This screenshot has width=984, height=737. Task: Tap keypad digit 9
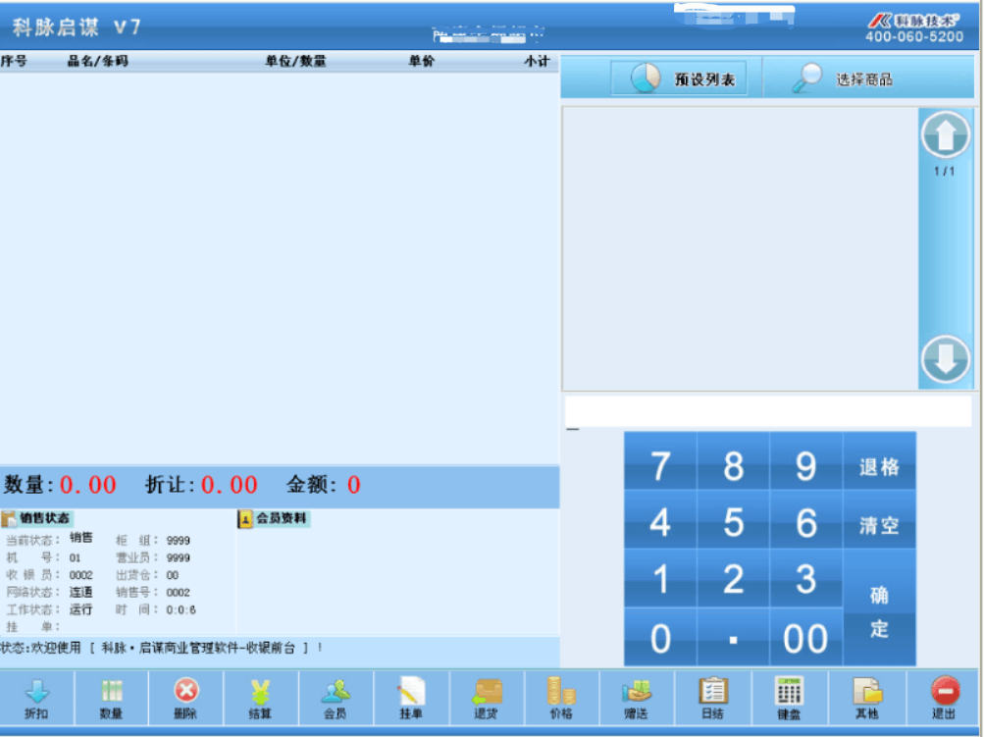click(x=805, y=461)
